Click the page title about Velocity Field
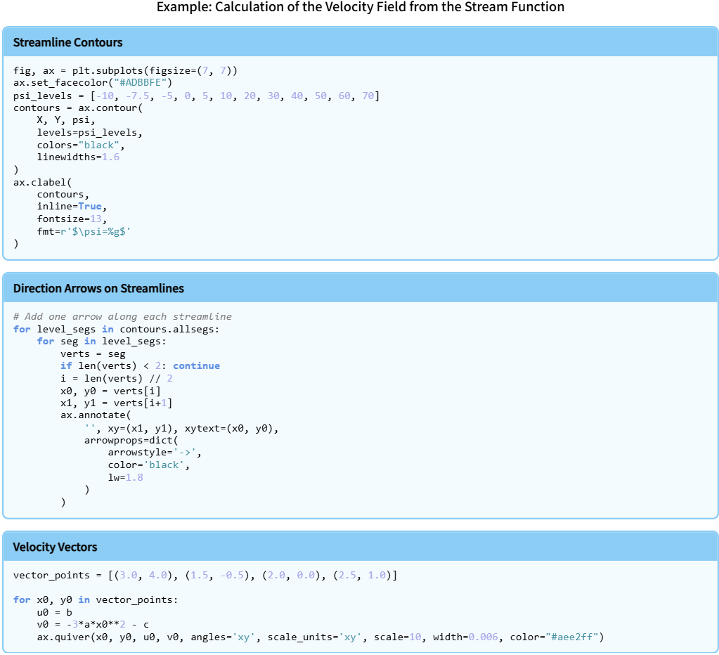The width and height of the screenshot is (719, 655). coord(360,8)
